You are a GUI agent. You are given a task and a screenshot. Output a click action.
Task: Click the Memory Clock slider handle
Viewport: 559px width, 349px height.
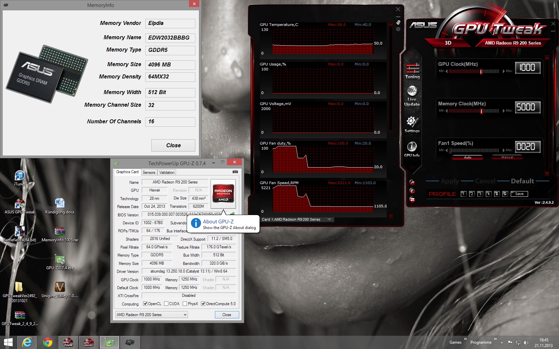[x=481, y=111]
